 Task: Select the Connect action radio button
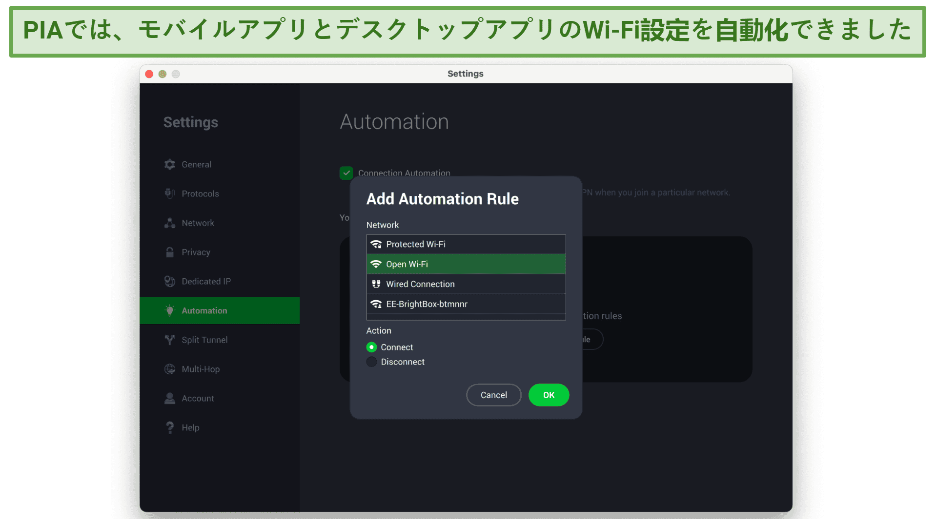coord(371,347)
